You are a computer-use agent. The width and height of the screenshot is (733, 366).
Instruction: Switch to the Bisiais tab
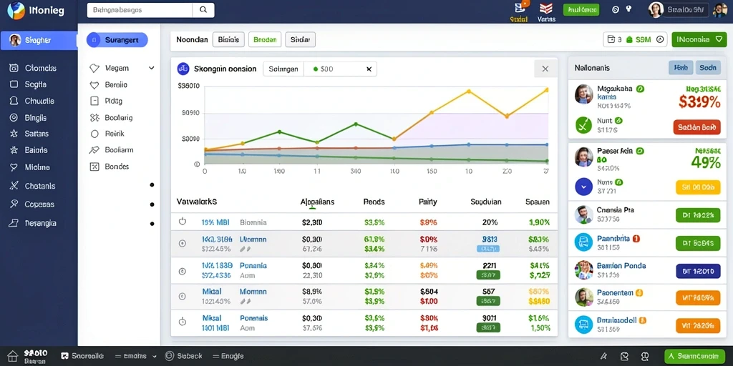click(x=228, y=40)
